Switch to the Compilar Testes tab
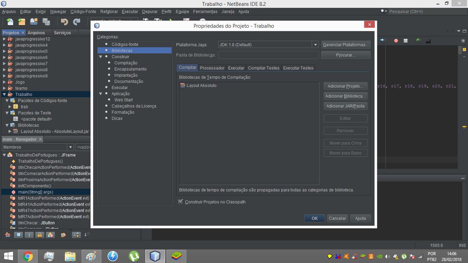Screen dimensions: 468x263 click(263, 68)
